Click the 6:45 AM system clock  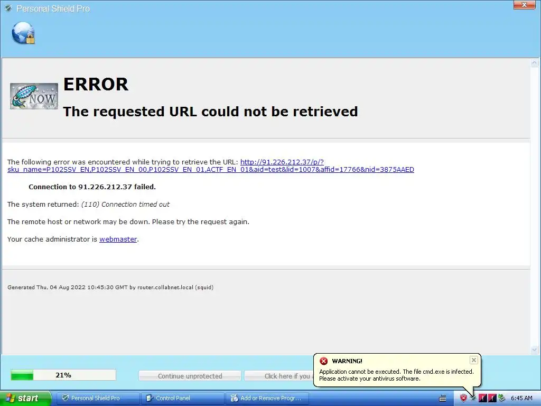click(x=521, y=398)
